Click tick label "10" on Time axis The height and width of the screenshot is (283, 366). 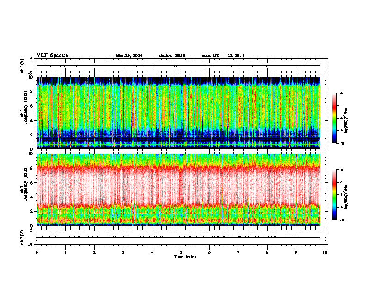pyautogui.click(x=325, y=252)
